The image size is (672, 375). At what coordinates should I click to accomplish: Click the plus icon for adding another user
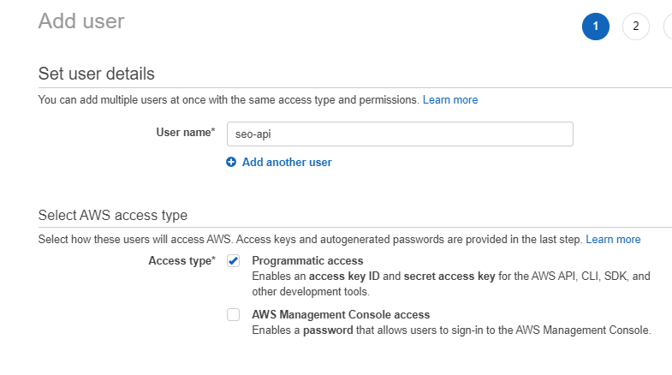[231, 162]
